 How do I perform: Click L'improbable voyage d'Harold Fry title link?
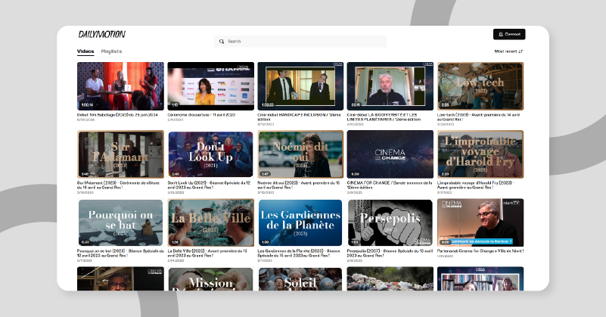point(476,185)
